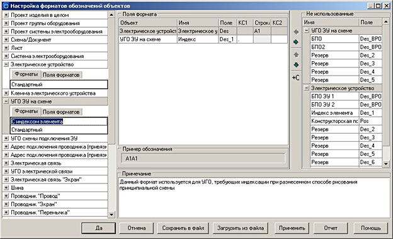Click the 'Применить' button

pos(292,228)
